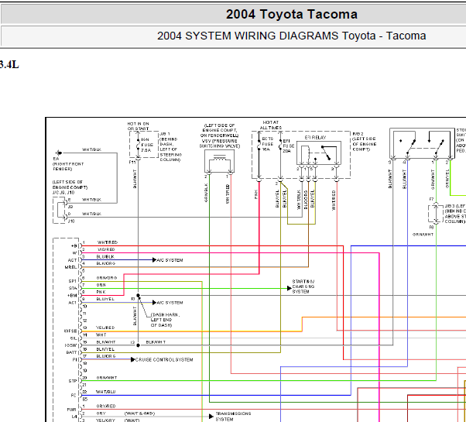
Task: Click the 'J/B 1 (BEHIND DASH...)' location note
Action: click(170, 147)
